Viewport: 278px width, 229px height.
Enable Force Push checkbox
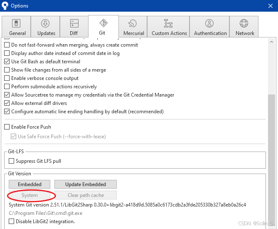click(7, 127)
